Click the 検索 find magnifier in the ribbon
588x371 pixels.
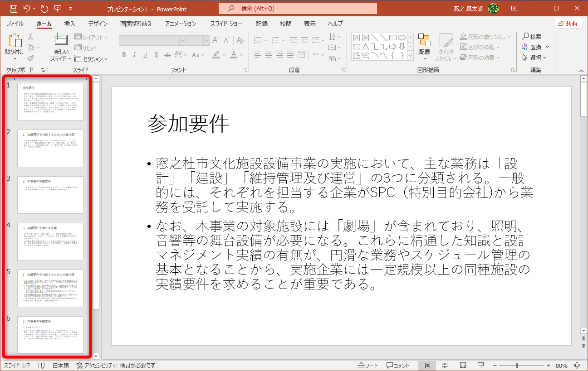tap(532, 37)
